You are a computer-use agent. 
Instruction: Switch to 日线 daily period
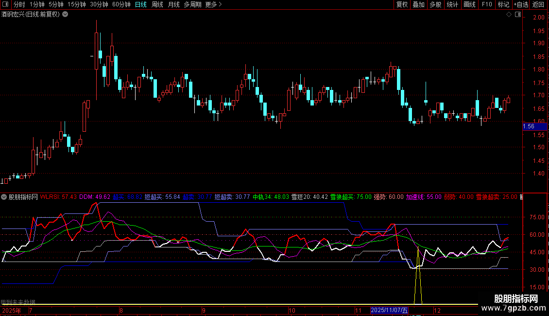(140, 5)
